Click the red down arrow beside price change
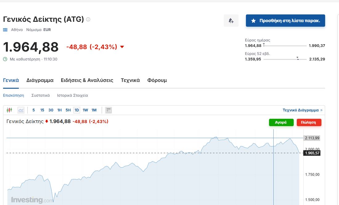This screenshot has height=205, width=339. point(122,47)
